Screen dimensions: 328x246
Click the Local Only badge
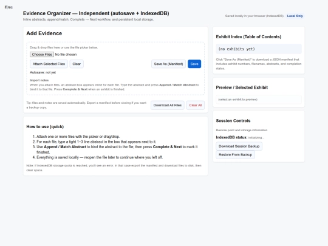(x=295, y=16)
